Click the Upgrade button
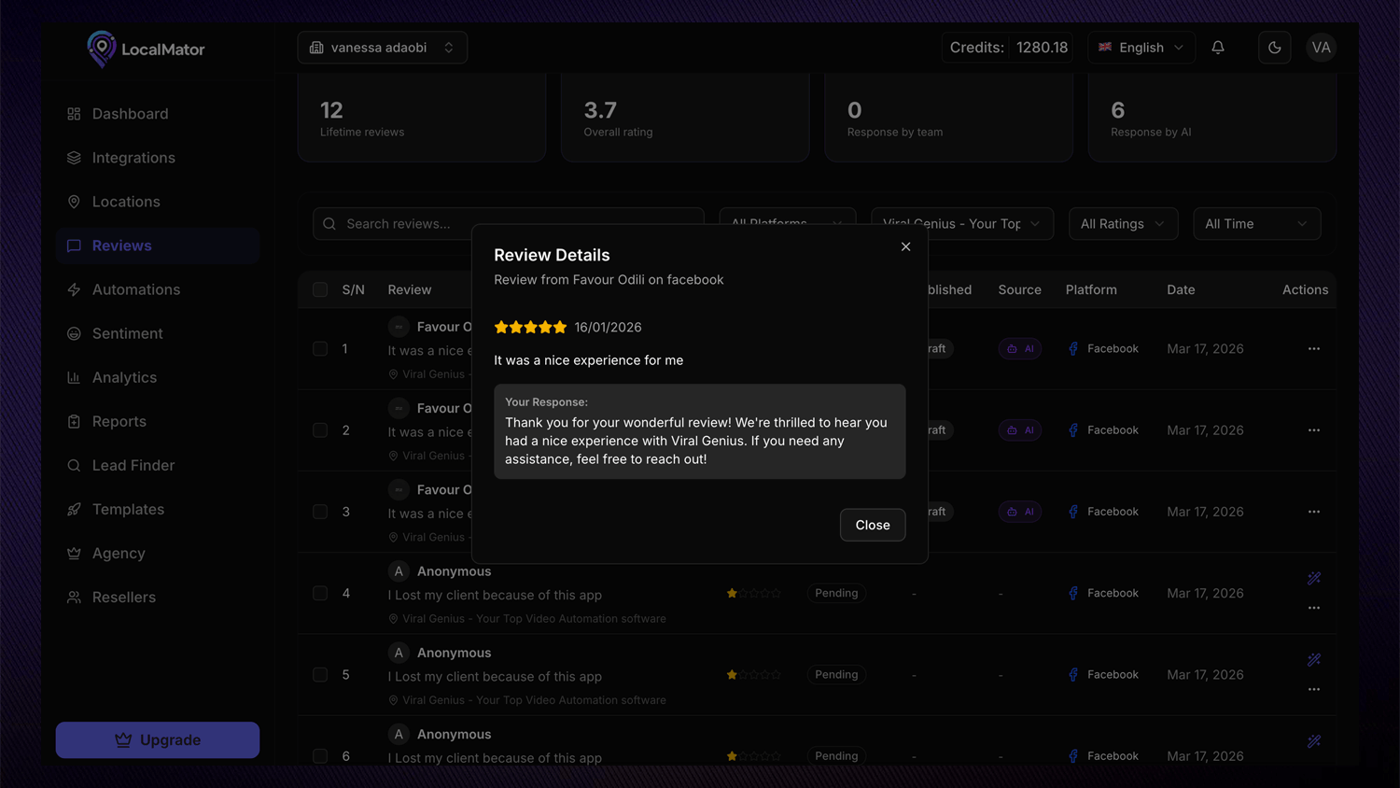Image resolution: width=1400 pixels, height=788 pixels. coord(158,740)
